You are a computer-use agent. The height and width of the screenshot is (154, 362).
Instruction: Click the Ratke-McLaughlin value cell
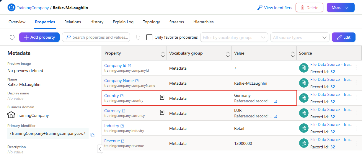[x=251, y=83]
